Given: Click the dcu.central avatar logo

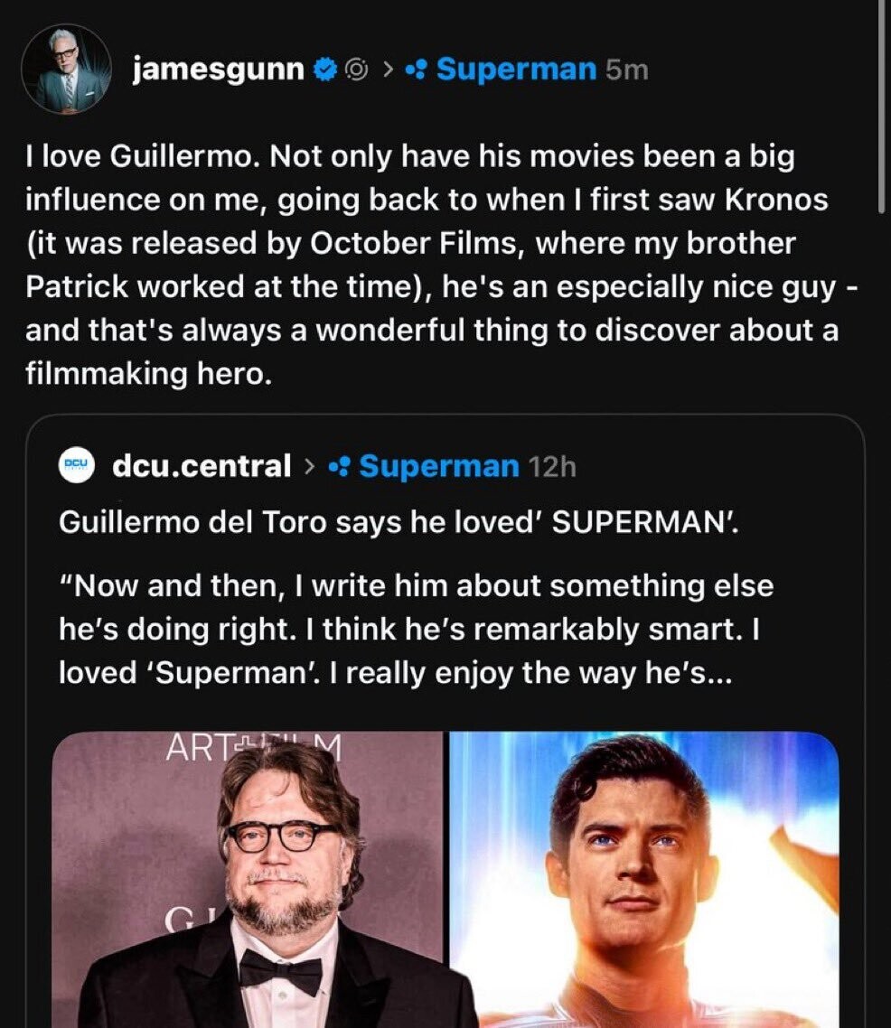Looking at the screenshot, I should click(x=78, y=466).
